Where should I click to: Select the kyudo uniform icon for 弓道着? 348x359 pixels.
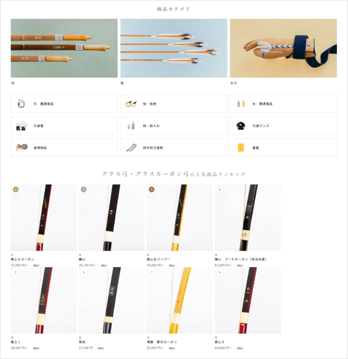(22, 126)
